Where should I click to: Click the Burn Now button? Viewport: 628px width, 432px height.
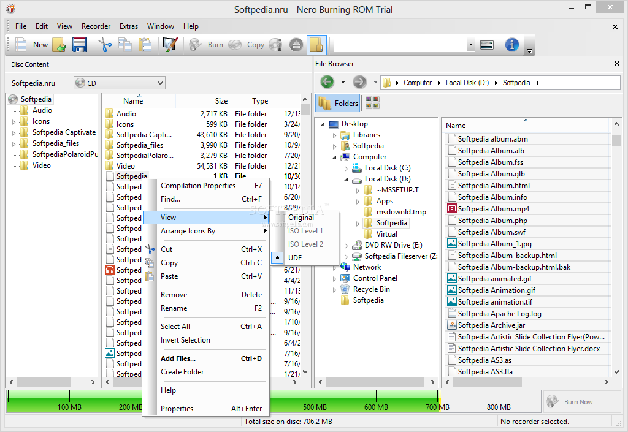[582, 401]
